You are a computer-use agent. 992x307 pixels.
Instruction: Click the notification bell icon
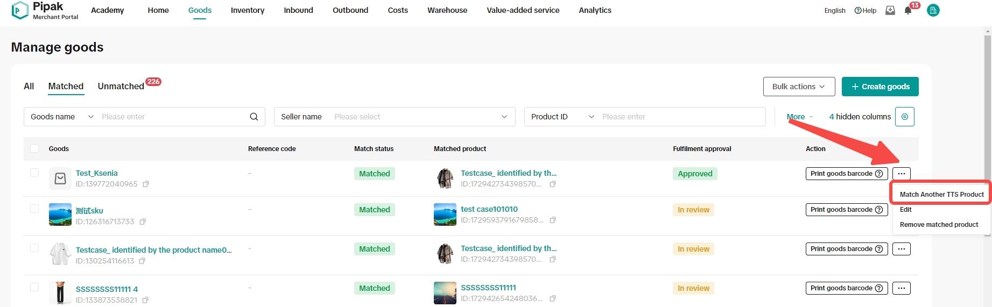(x=908, y=11)
